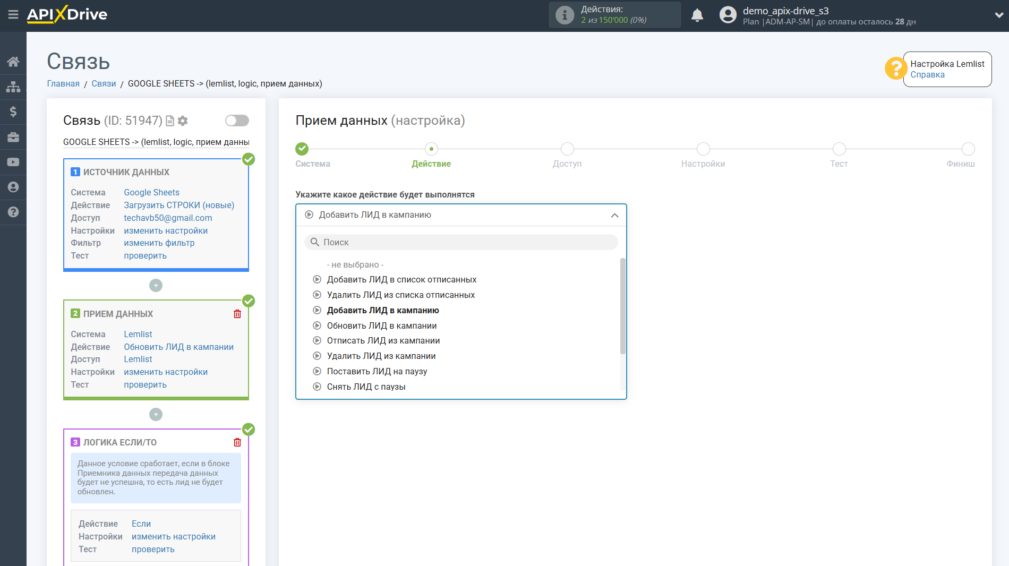Open the hamburger menu icon
The height and width of the screenshot is (566, 1009).
(13, 14)
